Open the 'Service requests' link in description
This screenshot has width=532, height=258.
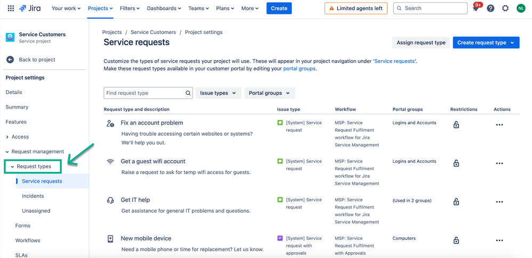394,61
